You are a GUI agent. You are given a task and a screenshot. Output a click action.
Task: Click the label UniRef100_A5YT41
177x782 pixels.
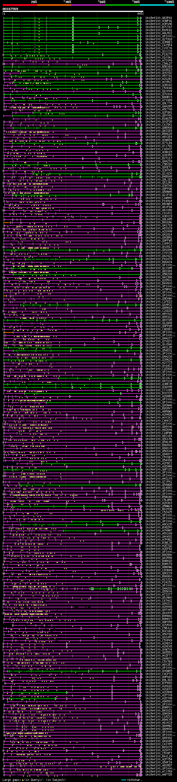click(159, 76)
